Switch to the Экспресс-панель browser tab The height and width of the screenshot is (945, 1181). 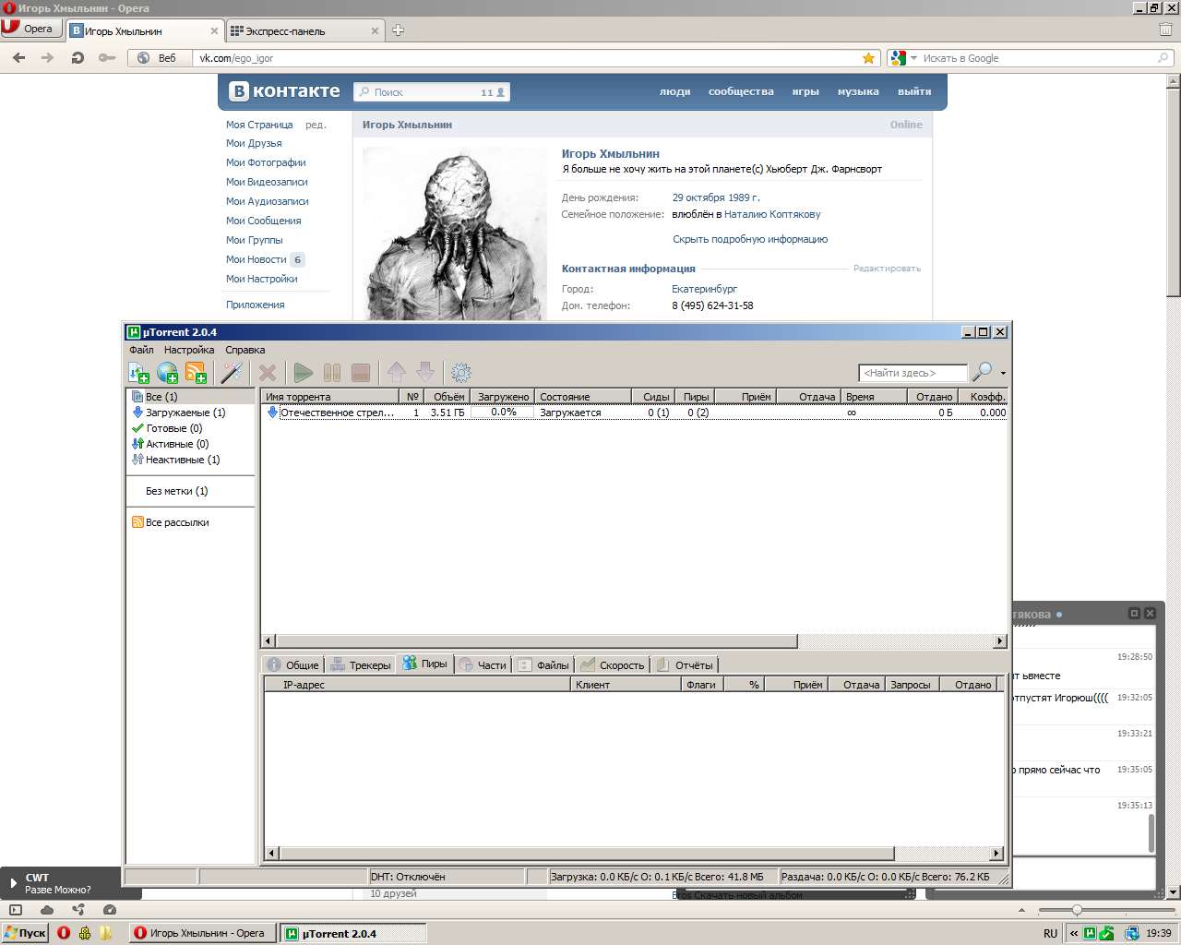pyautogui.click(x=304, y=30)
